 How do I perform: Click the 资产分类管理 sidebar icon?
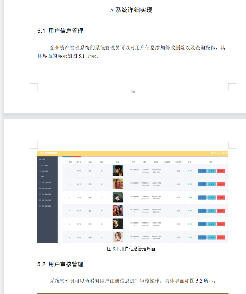pyautogui.click(x=40, y=182)
